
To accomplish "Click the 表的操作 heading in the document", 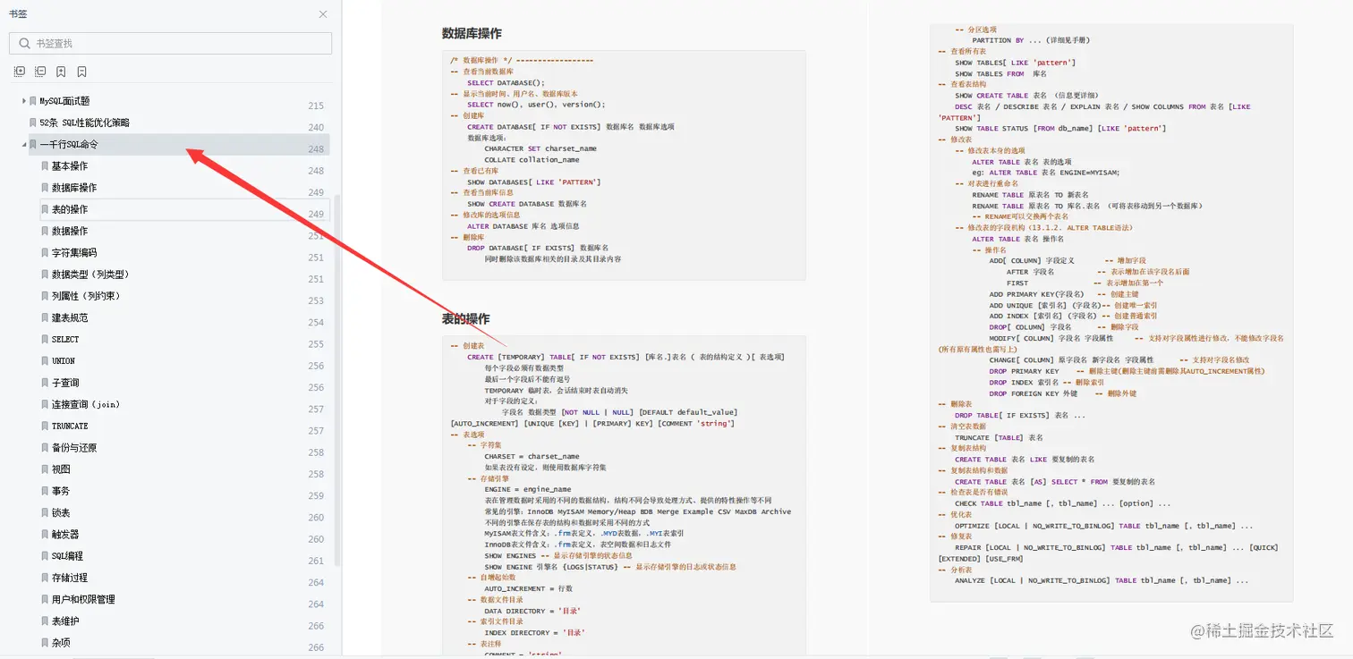I will tap(465, 318).
